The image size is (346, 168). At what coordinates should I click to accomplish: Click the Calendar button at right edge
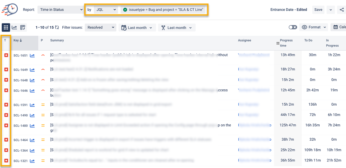pyautogui.click(x=338, y=27)
